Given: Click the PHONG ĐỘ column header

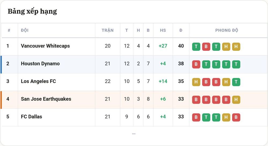Looking at the screenshot, I should pyautogui.click(x=226, y=30).
